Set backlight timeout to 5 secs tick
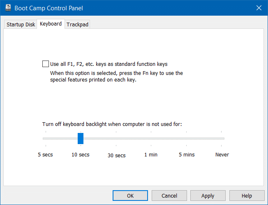 point(46,138)
